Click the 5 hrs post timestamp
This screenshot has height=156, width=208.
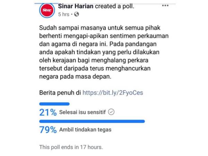click(x=65, y=15)
